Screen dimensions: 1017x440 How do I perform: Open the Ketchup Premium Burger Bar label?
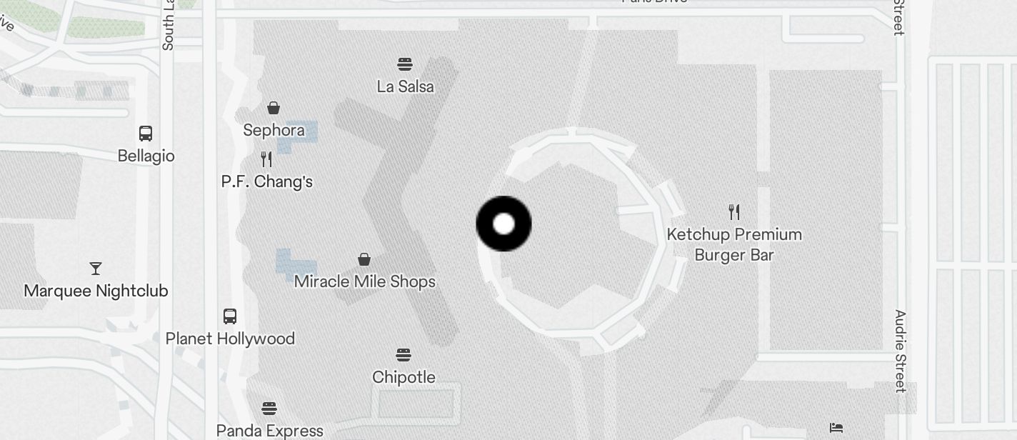734,244
